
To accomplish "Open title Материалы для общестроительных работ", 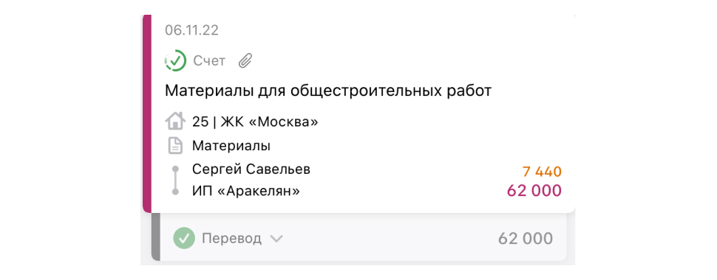I will coord(328,91).
